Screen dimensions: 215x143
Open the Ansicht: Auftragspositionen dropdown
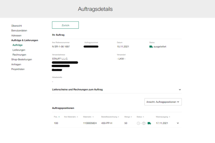[x=163, y=102]
